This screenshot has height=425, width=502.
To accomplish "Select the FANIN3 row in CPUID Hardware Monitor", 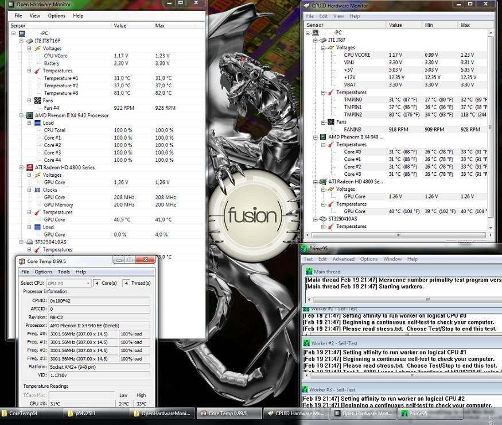I will [396, 129].
